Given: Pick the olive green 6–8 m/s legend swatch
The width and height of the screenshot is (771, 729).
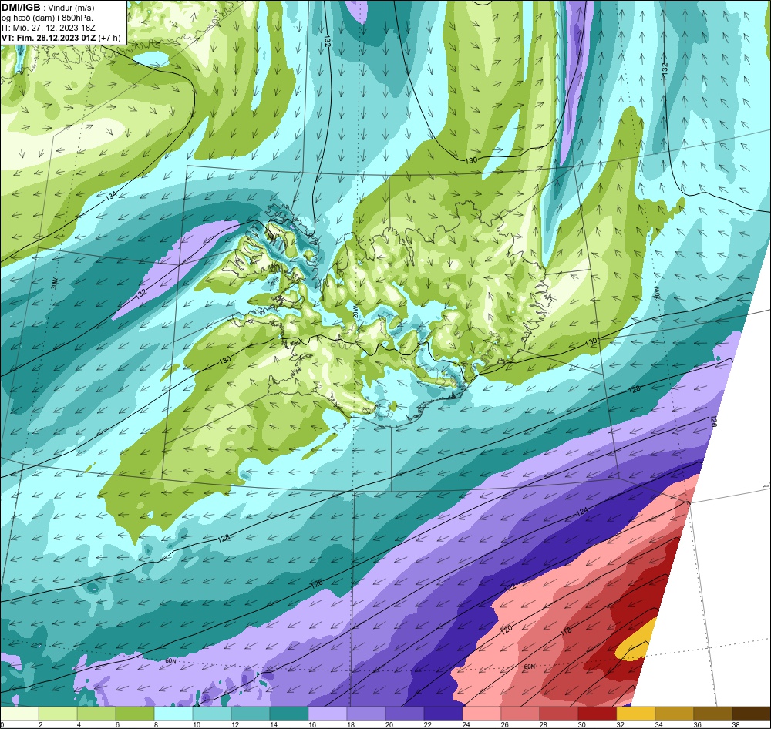Looking at the screenshot, I should pos(135,713).
